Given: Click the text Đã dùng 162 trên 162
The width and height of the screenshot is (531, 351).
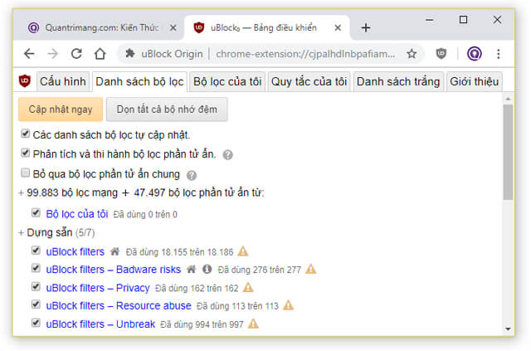Looking at the screenshot, I should pos(197,288).
